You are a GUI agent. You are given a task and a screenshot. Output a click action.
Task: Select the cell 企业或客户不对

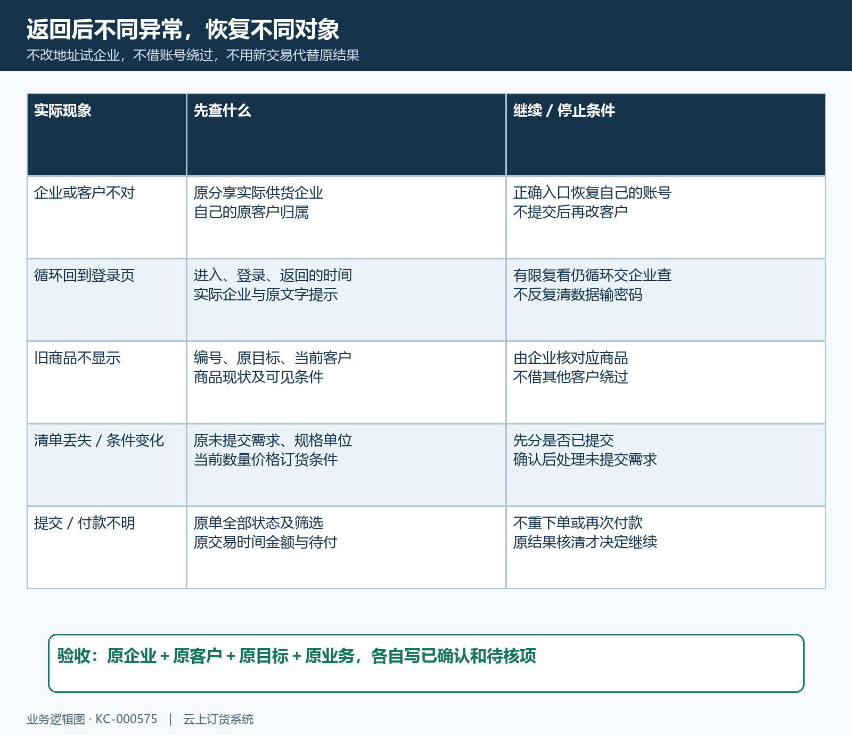(106, 217)
